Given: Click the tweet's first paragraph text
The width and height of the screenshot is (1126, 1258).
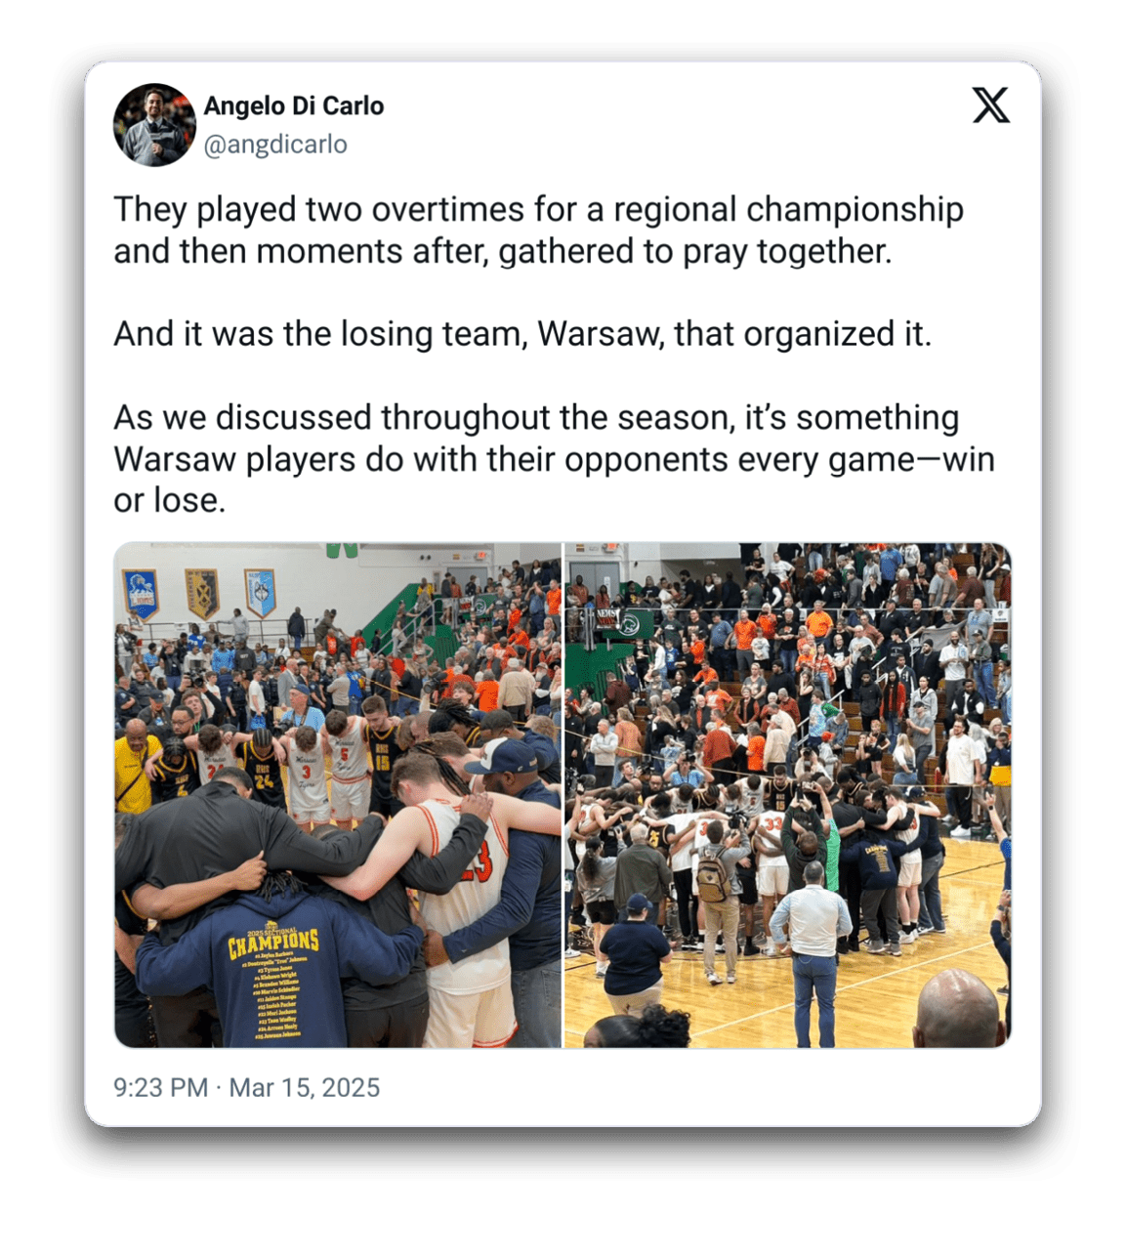Looking at the screenshot, I should click(539, 230).
